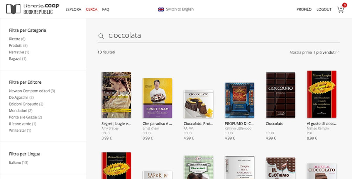352x179 pixels.
Task: Click the UK flag icon
Action: (x=161, y=9)
